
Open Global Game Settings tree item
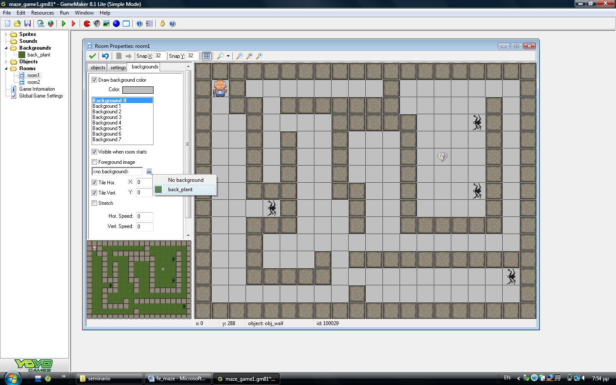coord(41,96)
